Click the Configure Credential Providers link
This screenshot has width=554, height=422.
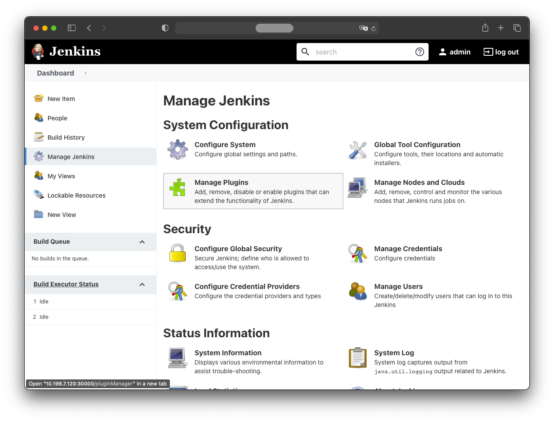click(x=247, y=286)
